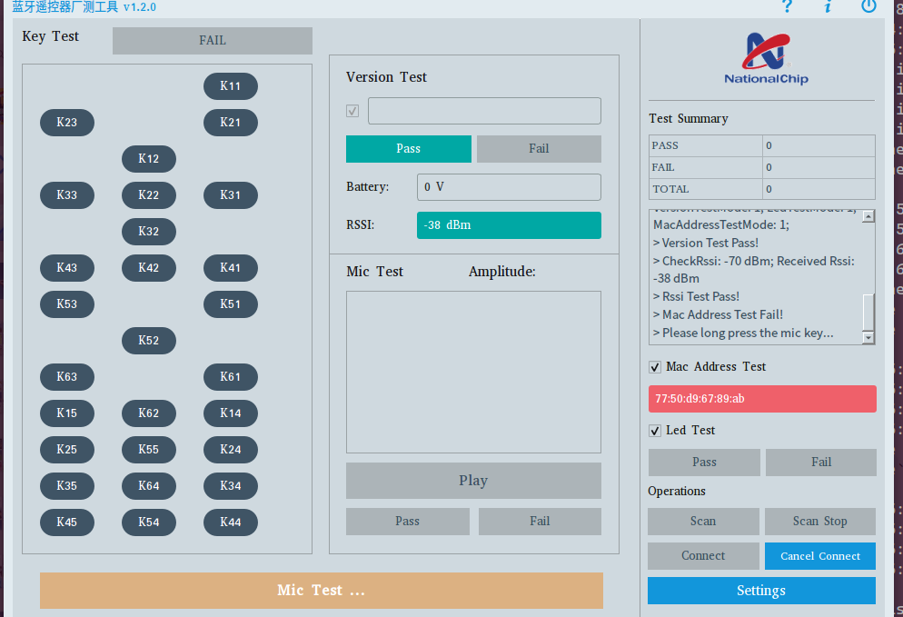Click the K52 key indicator
The width and height of the screenshot is (903, 617).
(x=149, y=341)
